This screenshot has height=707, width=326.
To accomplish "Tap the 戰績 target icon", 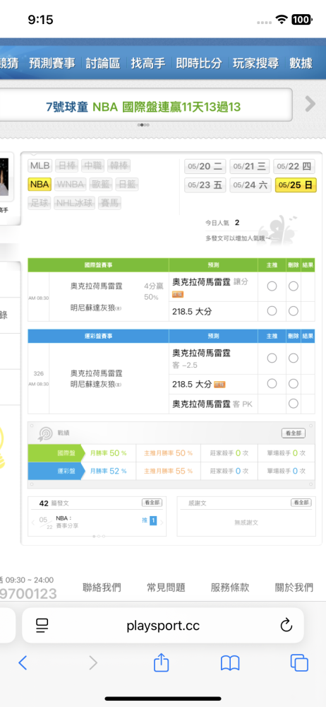I will click(x=45, y=434).
